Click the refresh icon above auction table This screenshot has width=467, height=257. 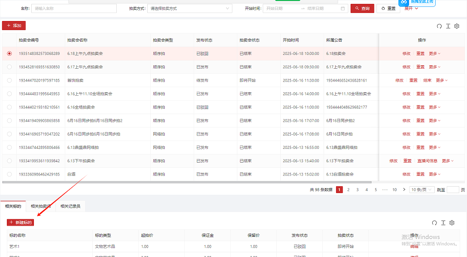(x=439, y=26)
